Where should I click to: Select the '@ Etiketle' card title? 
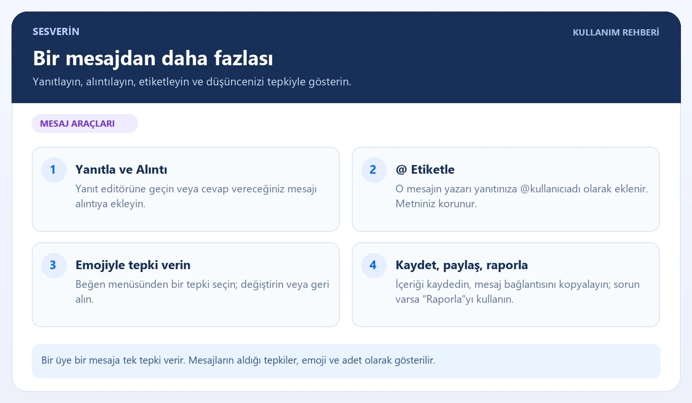pos(425,169)
